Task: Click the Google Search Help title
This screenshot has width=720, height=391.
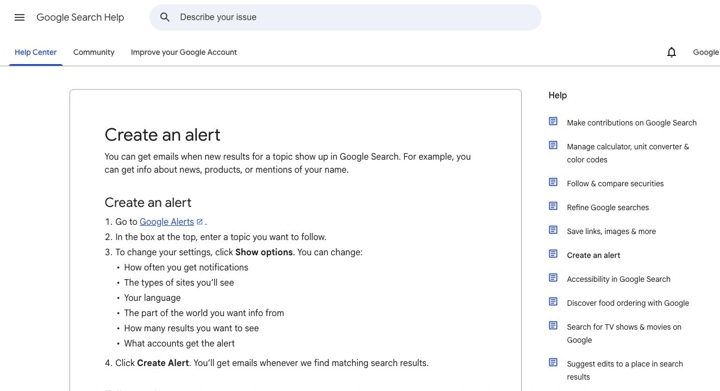Action: click(x=80, y=17)
